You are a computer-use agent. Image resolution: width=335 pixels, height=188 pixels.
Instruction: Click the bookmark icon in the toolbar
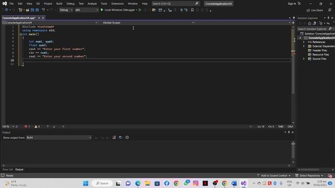point(192,10)
